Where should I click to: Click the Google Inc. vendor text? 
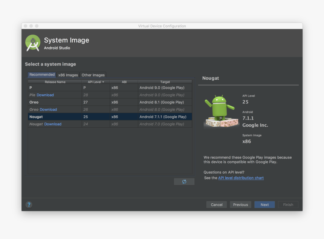(x=255, y=125)
